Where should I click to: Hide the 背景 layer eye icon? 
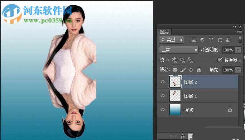(163, 110)
